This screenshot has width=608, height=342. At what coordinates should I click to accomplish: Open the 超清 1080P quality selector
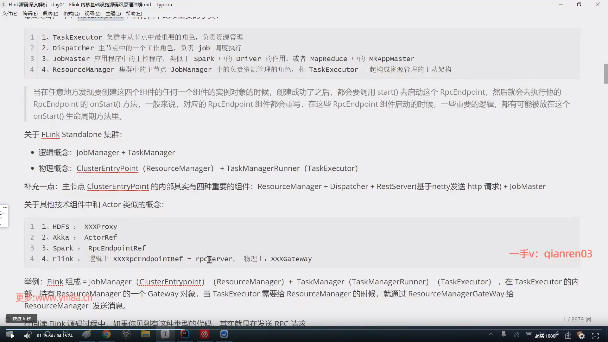[x=547, y=336]
